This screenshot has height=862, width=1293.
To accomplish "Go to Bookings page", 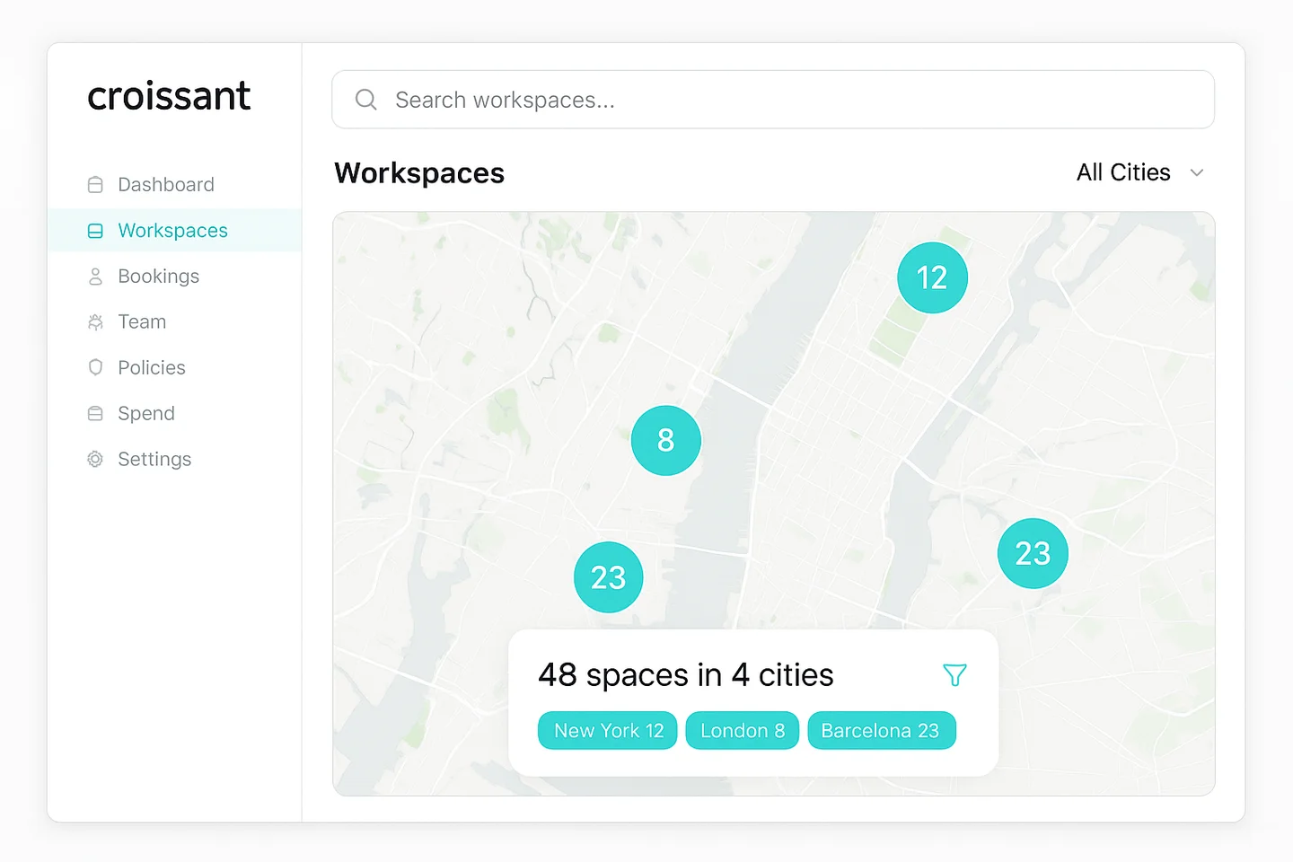I will pos(175,277).
